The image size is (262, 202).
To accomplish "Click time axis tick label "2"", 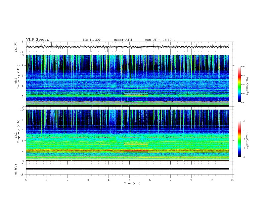I will pos(67,180).
